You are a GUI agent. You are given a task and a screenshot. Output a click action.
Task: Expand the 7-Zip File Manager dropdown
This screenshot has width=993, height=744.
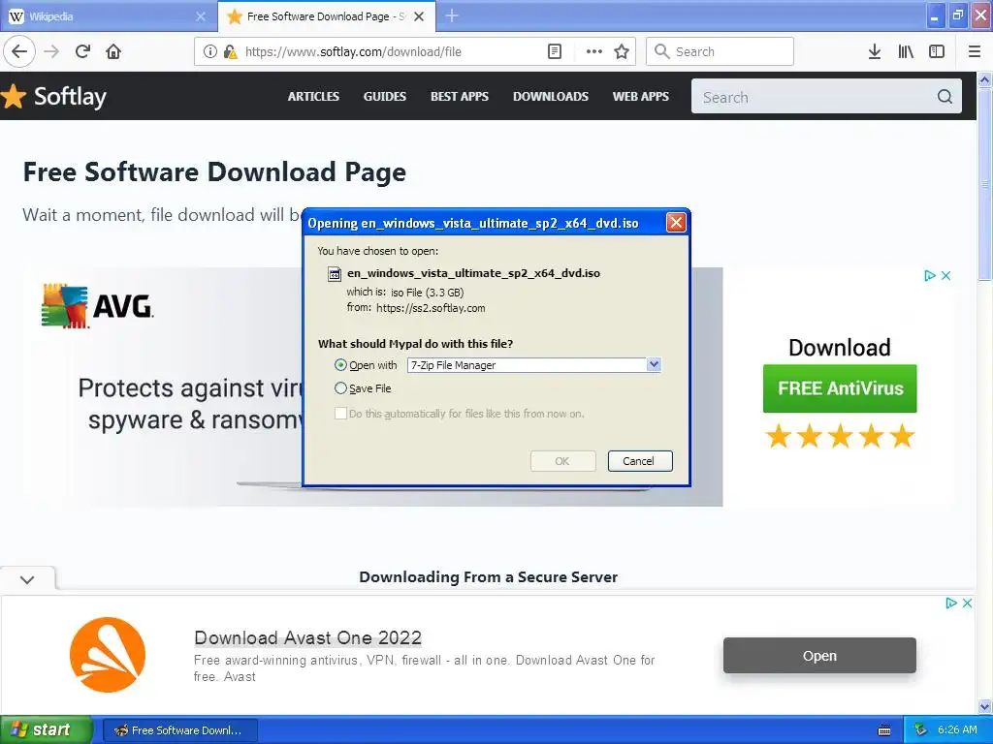pyautogui.click(x=654, y=364)
